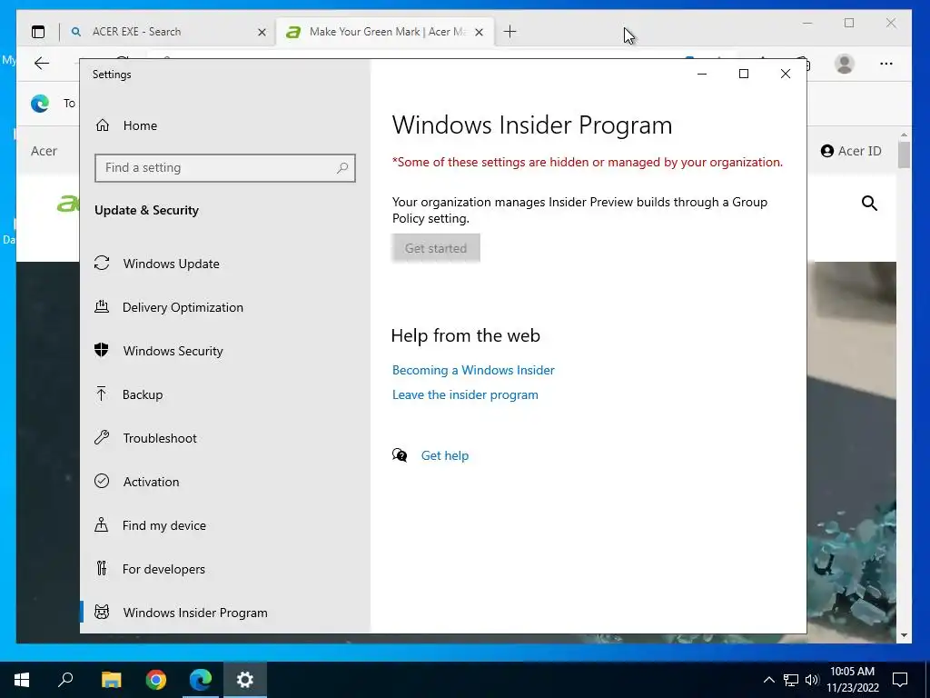Switch to ACER EXE - Search browser tab
Image resolution: width=930 pixels, height=698 pixels.
pyautogui.click(x=168, y=32)
